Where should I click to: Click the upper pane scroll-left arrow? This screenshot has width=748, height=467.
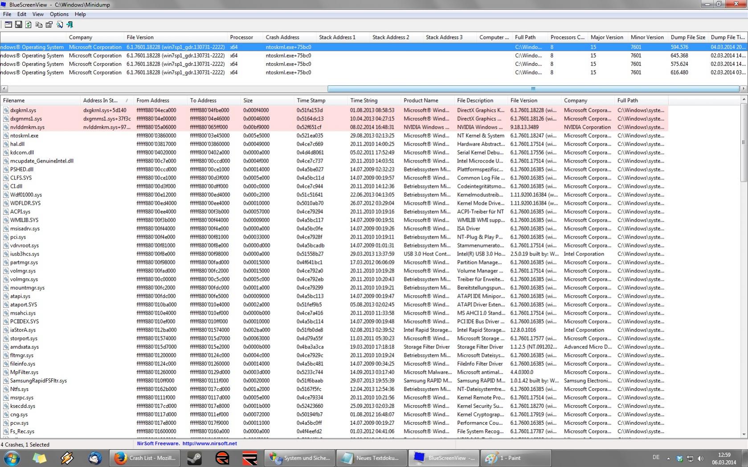click(4, 89)
